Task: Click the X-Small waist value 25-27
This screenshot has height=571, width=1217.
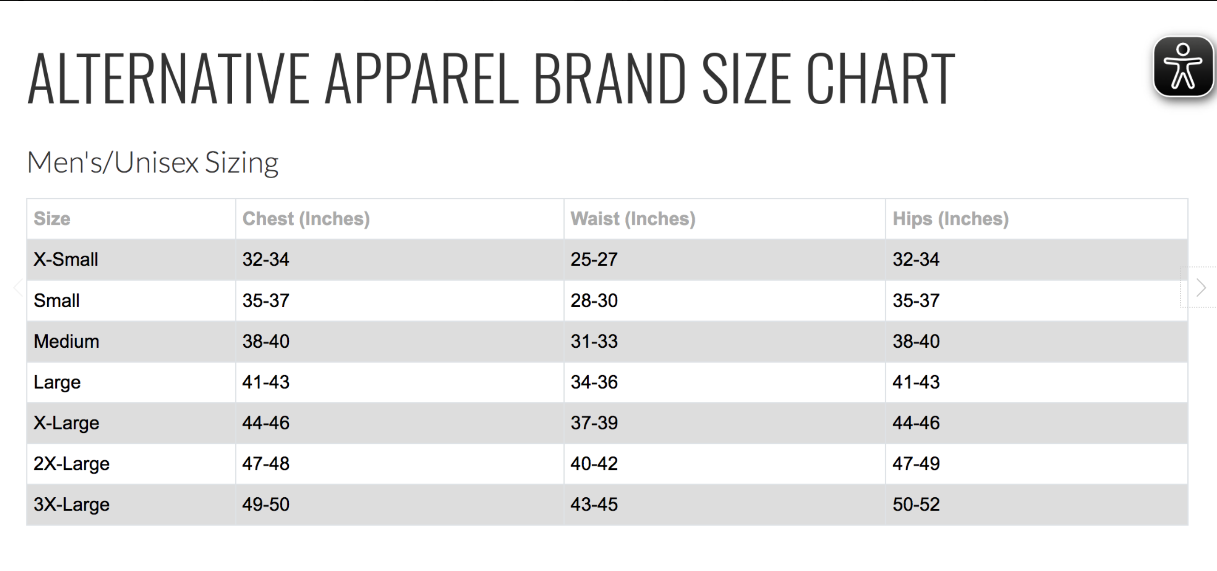Action: tap(594, 259)
